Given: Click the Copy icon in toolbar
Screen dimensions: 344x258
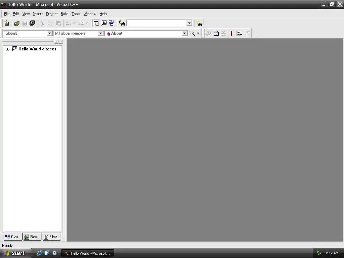Looking at the screenshot, I should pyautogui.click(x=50, y=23).
